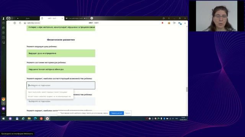This screenshot has width=245, height=137.
Task: Open Alice in the taskbar
Action: pos(10,118)
